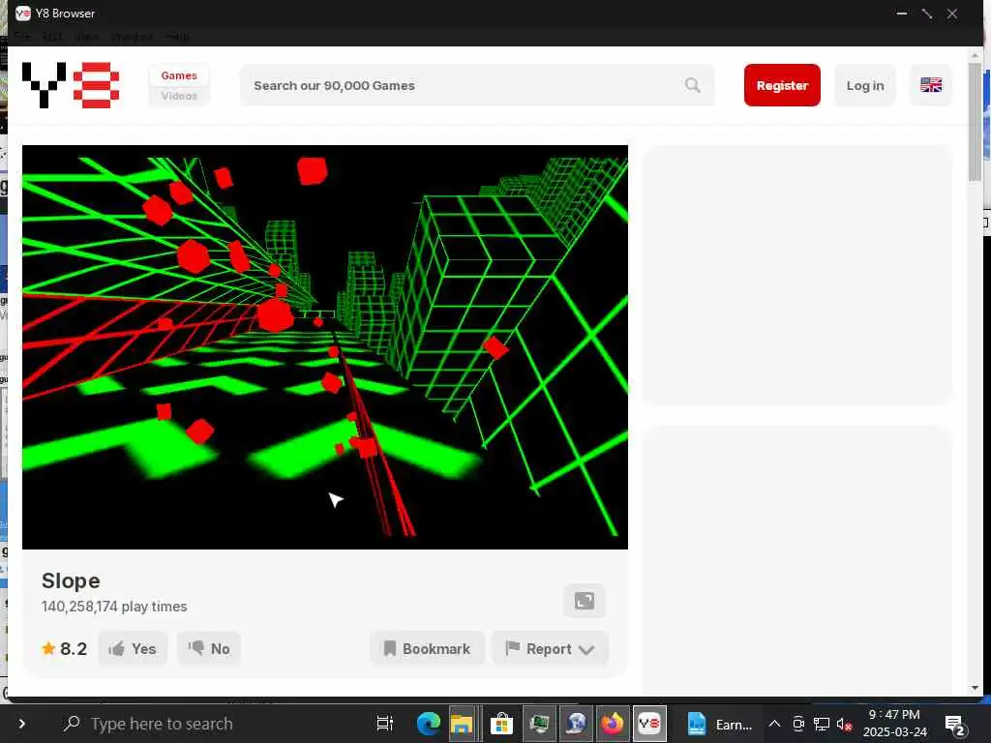Click the scrollbar up arrow
991x743 pixels.
pos(975,55)
